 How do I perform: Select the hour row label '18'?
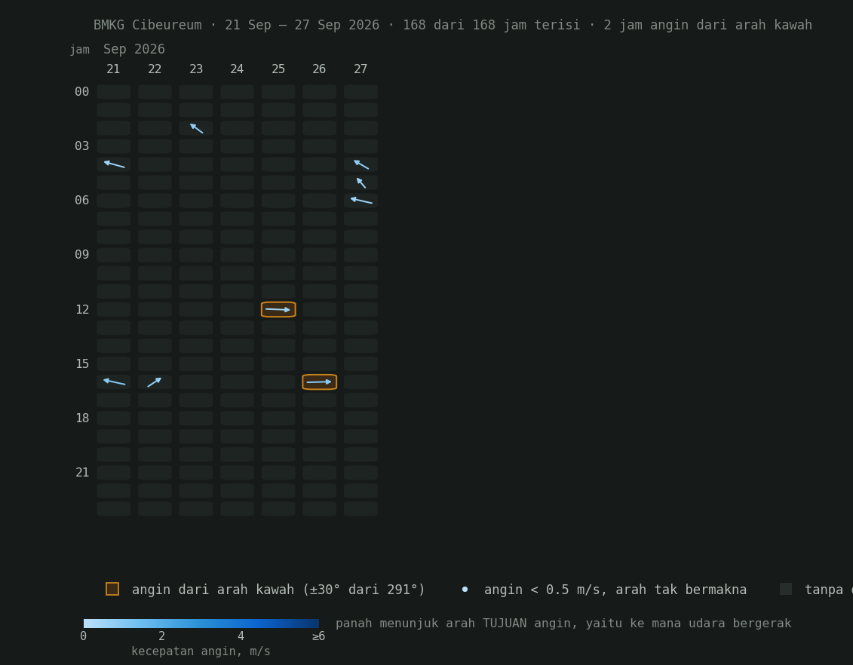(82, 418)
